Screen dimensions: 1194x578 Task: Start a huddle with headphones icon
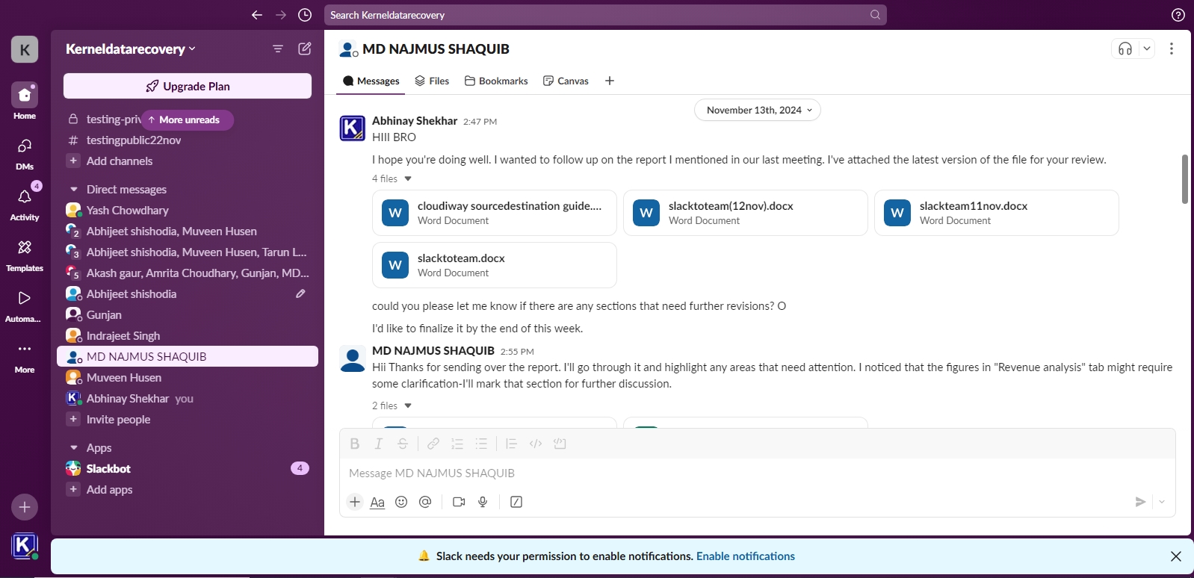[x=1125, y=49]
